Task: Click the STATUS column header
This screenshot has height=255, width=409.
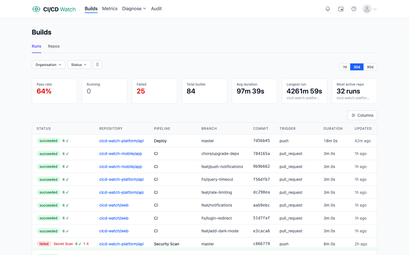Action: coord(44,129)
